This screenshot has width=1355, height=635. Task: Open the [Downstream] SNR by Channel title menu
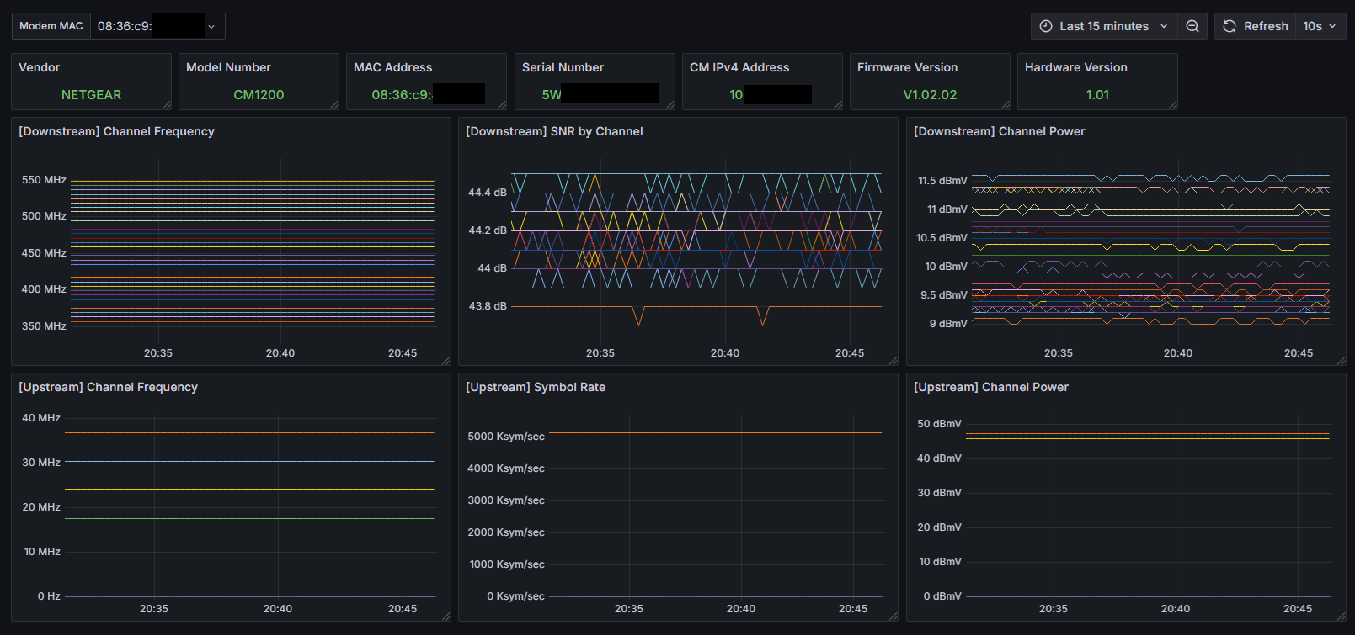(x=554, y=131)
